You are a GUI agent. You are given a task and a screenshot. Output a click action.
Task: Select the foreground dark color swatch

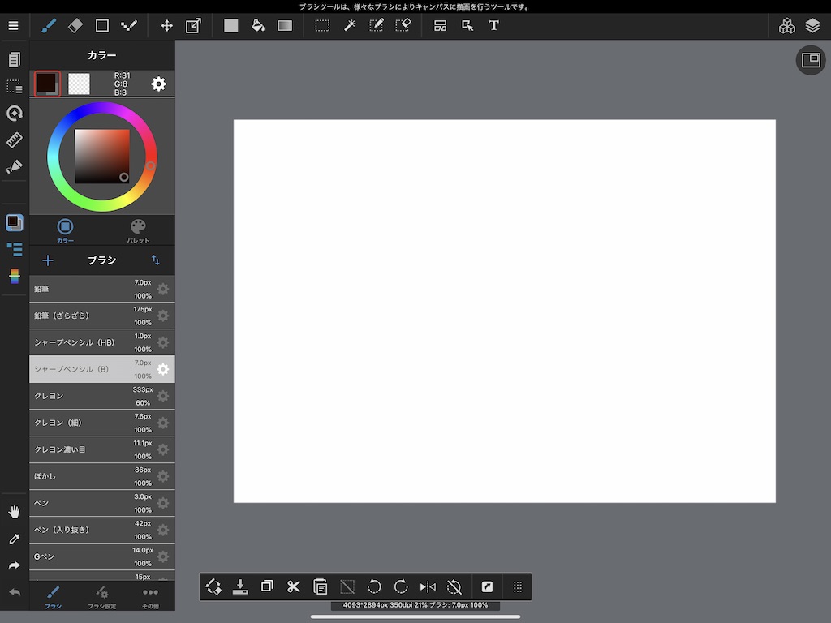coord(46,83)
